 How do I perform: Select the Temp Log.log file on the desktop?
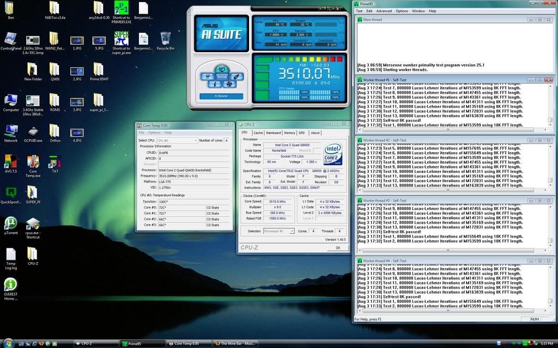click(x=11, y=258)
